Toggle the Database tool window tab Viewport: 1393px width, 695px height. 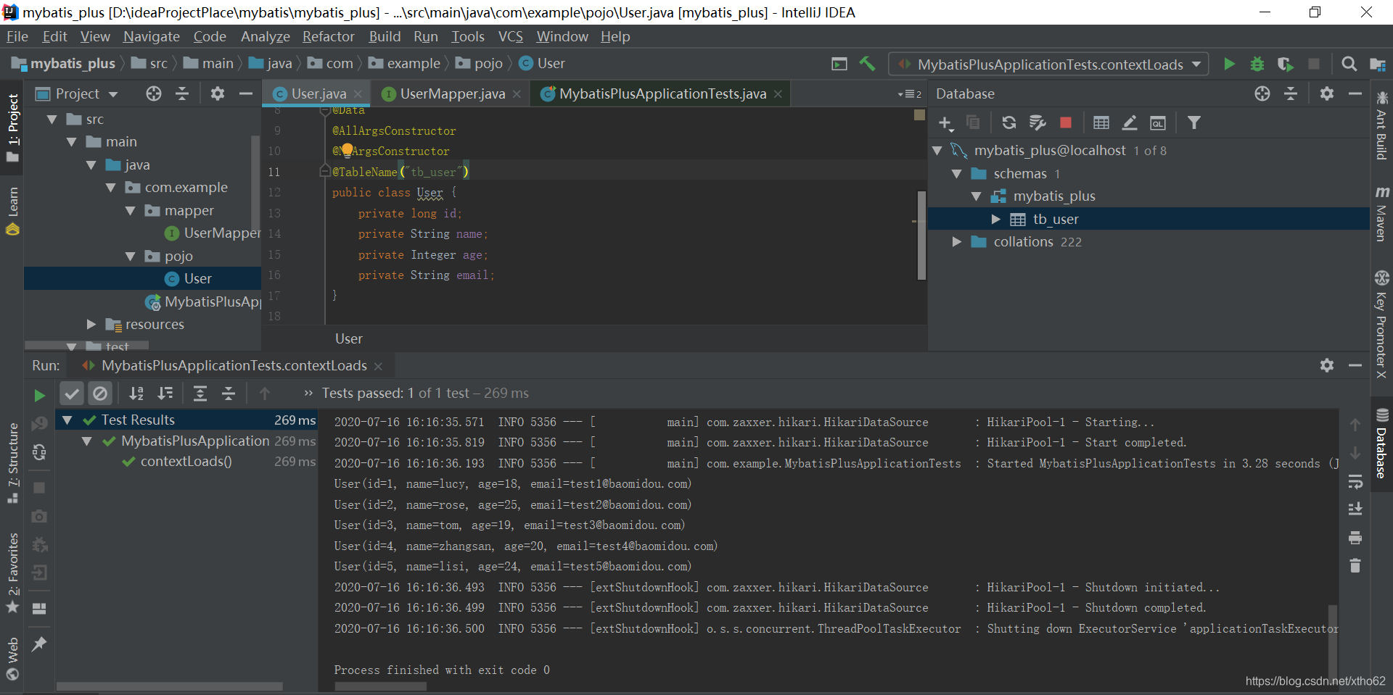click(x=1381, y=444)
